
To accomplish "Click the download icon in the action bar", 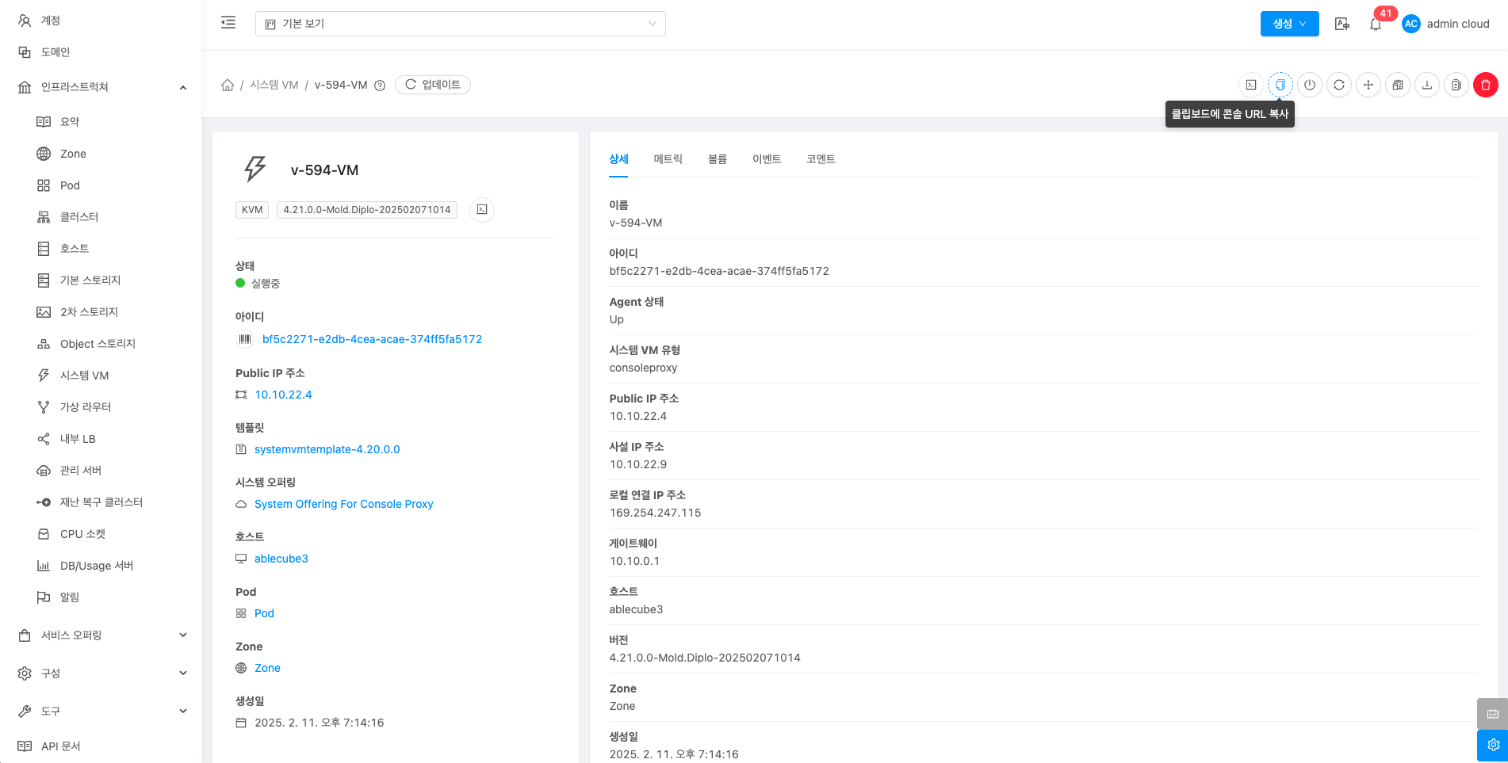I will point(1426,85).
